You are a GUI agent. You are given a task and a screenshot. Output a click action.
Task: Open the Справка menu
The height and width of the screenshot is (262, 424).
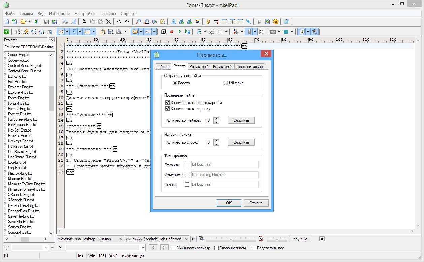(x=129, y=14)
